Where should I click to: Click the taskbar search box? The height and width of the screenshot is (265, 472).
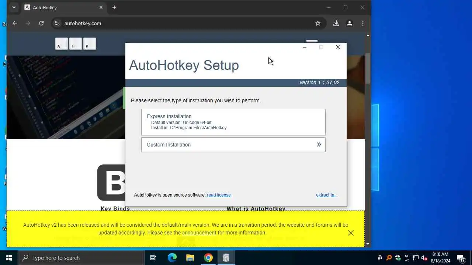(x=81, y=258)
